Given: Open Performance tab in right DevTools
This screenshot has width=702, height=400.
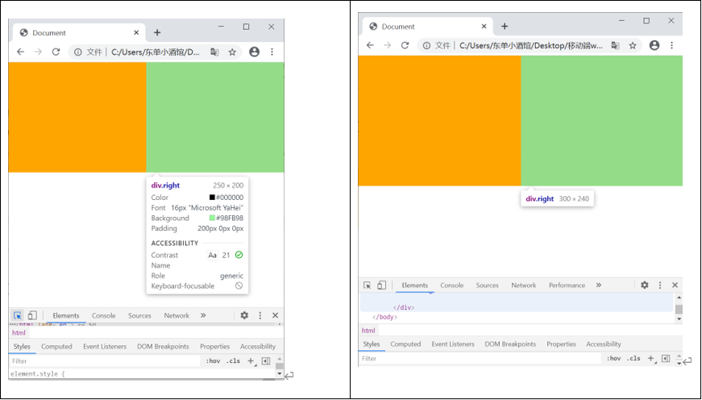Looking at the screenshot, I should point(567,285).
